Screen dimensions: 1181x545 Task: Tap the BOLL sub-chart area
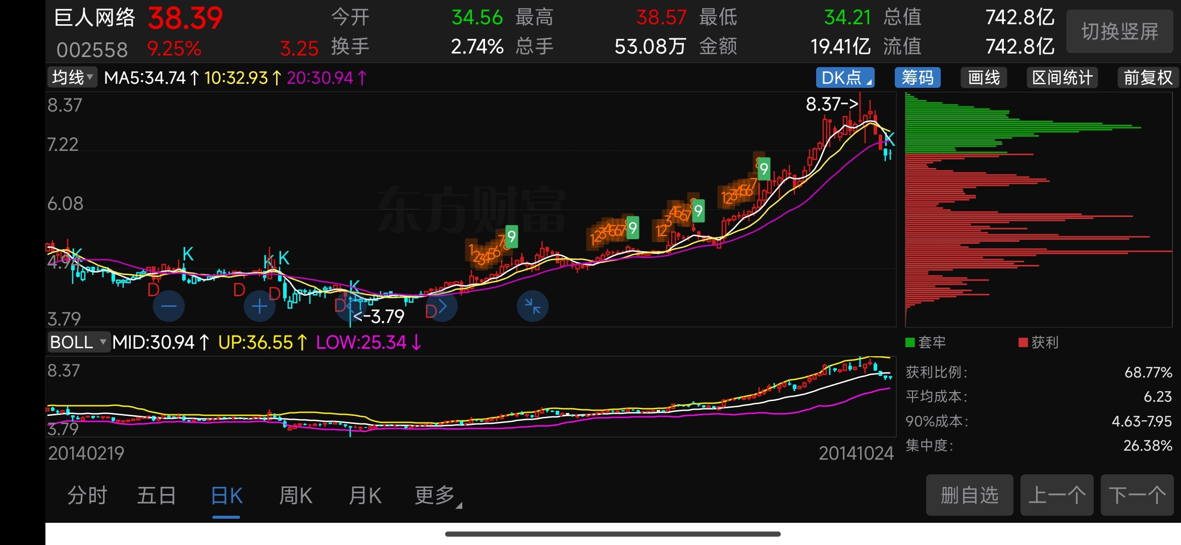click(471, 397)
